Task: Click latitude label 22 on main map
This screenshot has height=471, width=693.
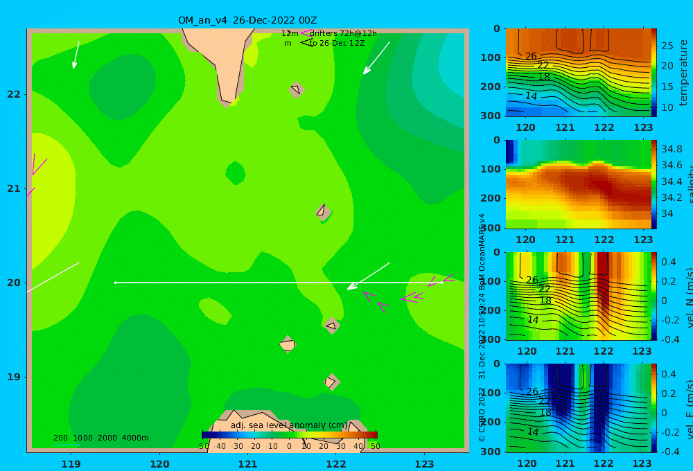Action: [x=14, y=94]
